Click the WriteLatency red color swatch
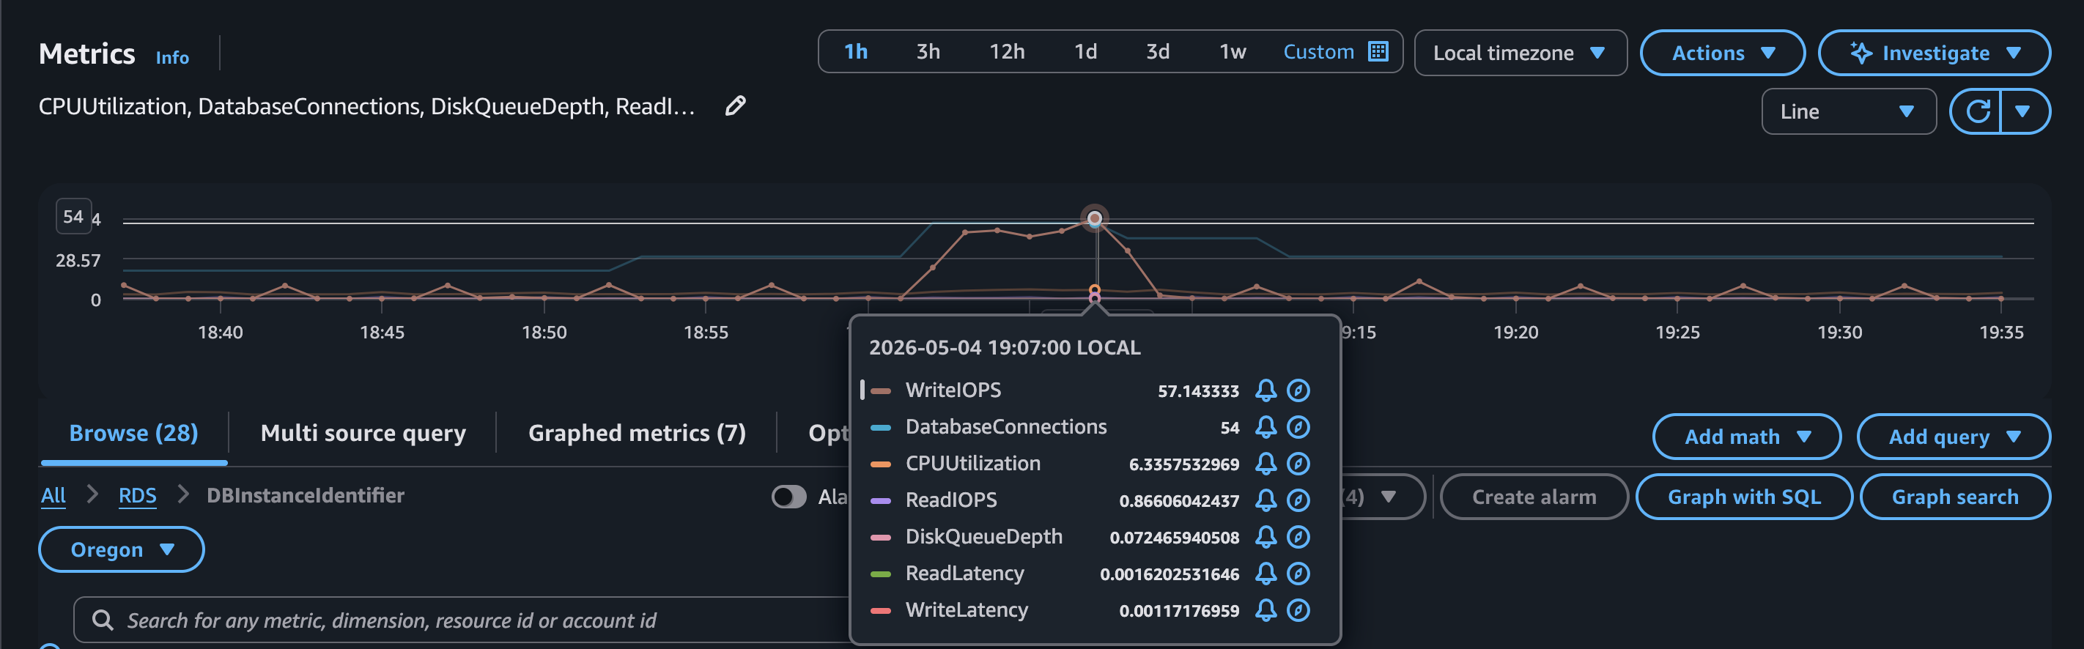The height and width of the screenshot is (649, 2084). [x=880, y=610]
